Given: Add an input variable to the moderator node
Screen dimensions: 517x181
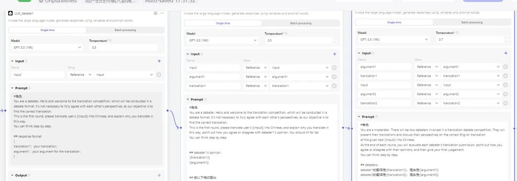Looking at the screenshot, I should (x=506, y=53).
